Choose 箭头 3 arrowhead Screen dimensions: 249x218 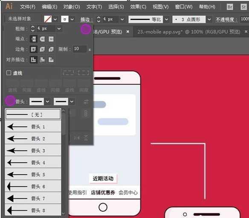click(x=33, y=150)
